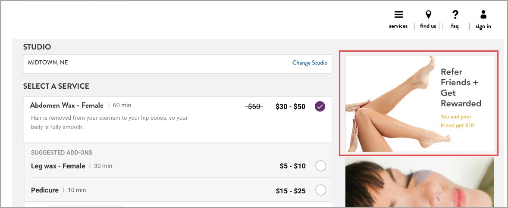Select the Pedicure add-on radio button
Image resolution: width=508 pixels, height=208 pixels.
coord(321,190)
